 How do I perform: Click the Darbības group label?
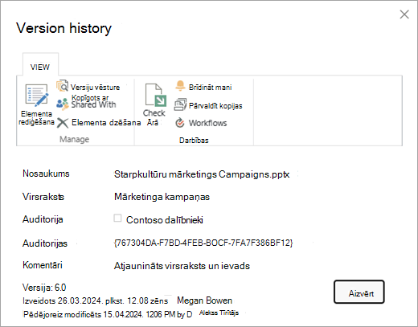tap(194, 141)
